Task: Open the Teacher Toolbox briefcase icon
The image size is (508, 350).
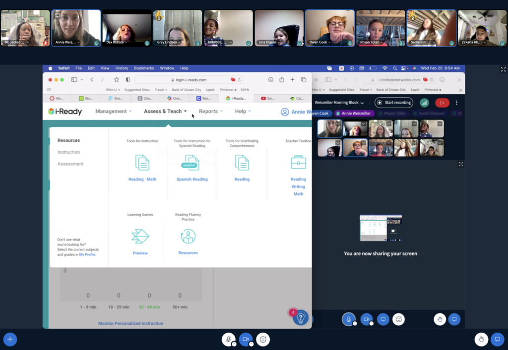Action: (298, 161)
